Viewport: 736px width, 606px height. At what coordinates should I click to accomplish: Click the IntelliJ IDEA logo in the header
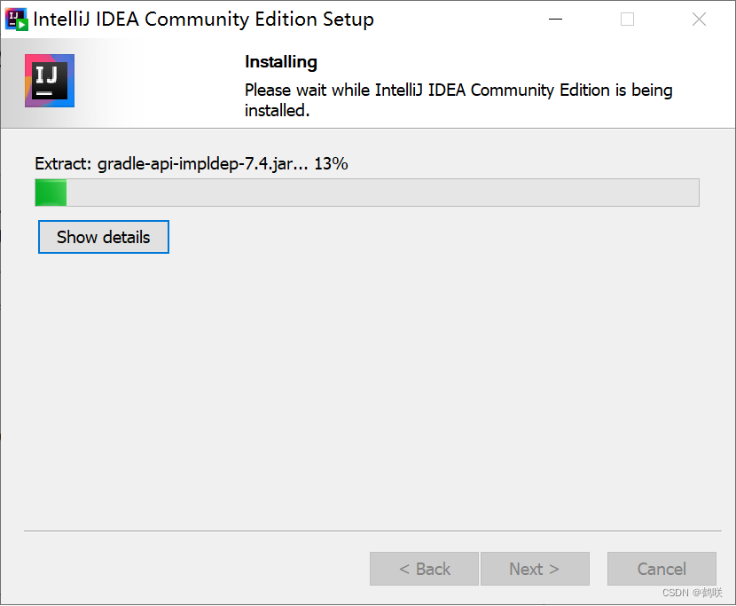(x=49, y=80)
